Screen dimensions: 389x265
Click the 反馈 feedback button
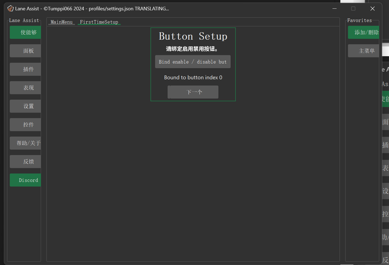click(26, 162)
